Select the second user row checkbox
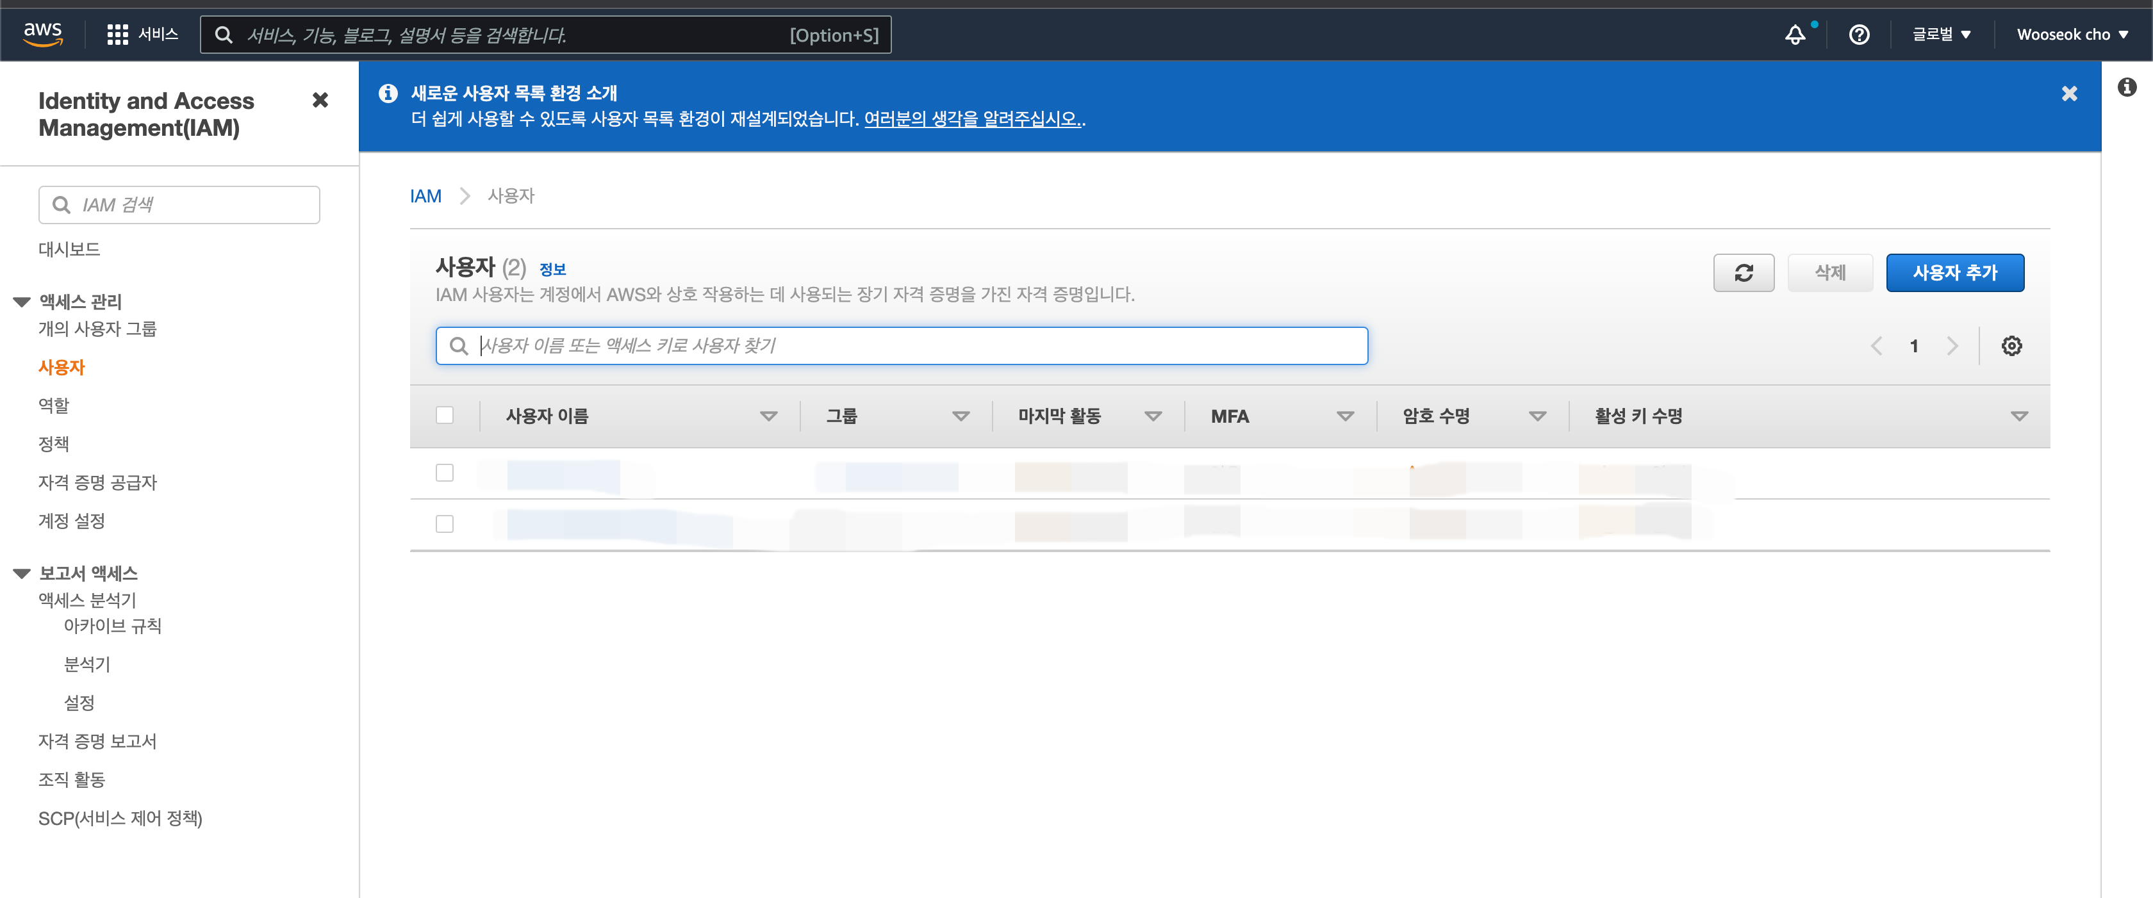 click(x=445, y=524)
